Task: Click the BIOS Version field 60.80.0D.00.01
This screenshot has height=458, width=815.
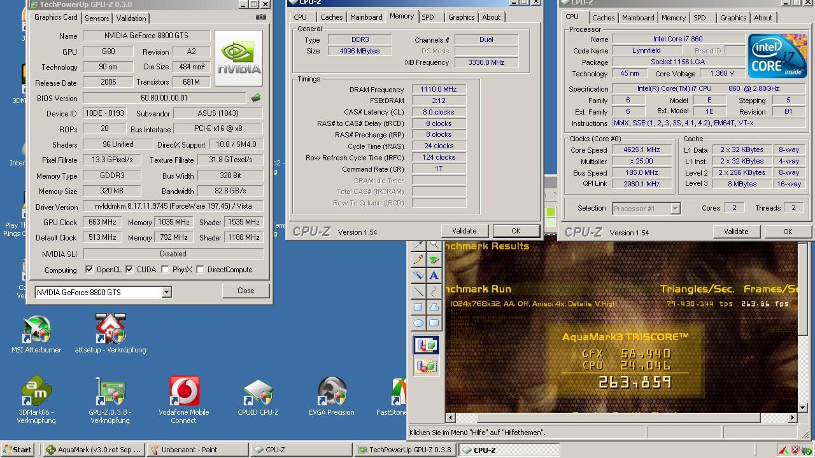Action: point(164,98)
